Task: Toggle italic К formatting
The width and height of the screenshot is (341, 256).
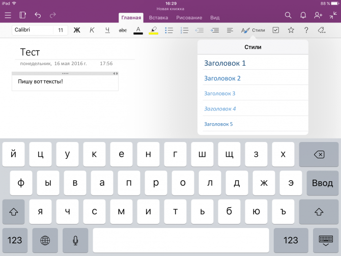Action: (x=92, y=30)
